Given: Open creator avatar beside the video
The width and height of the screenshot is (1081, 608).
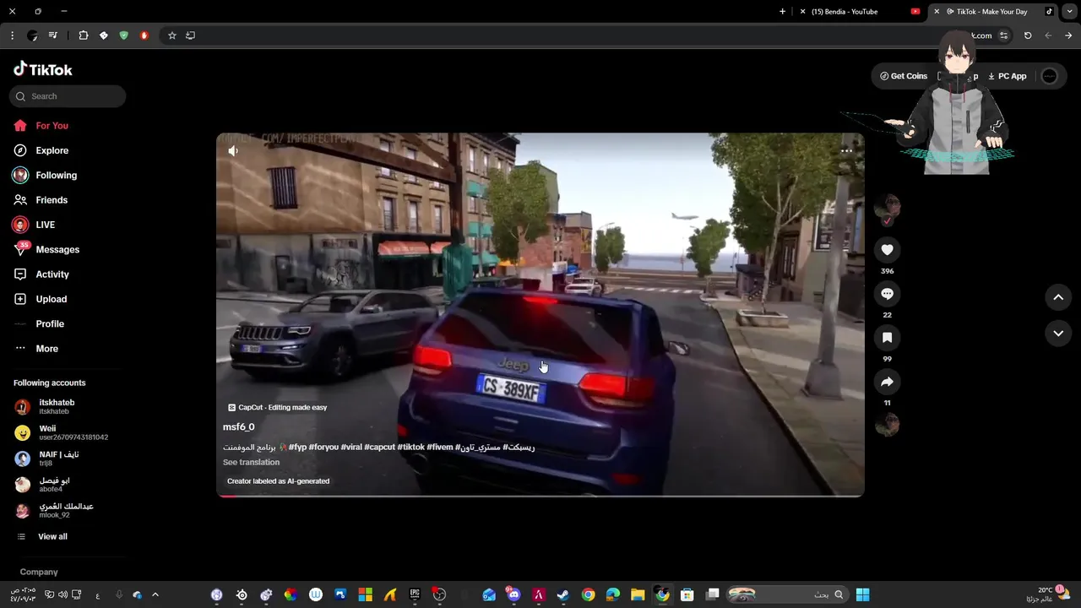Looking at the screenshot, I should 887,206.
